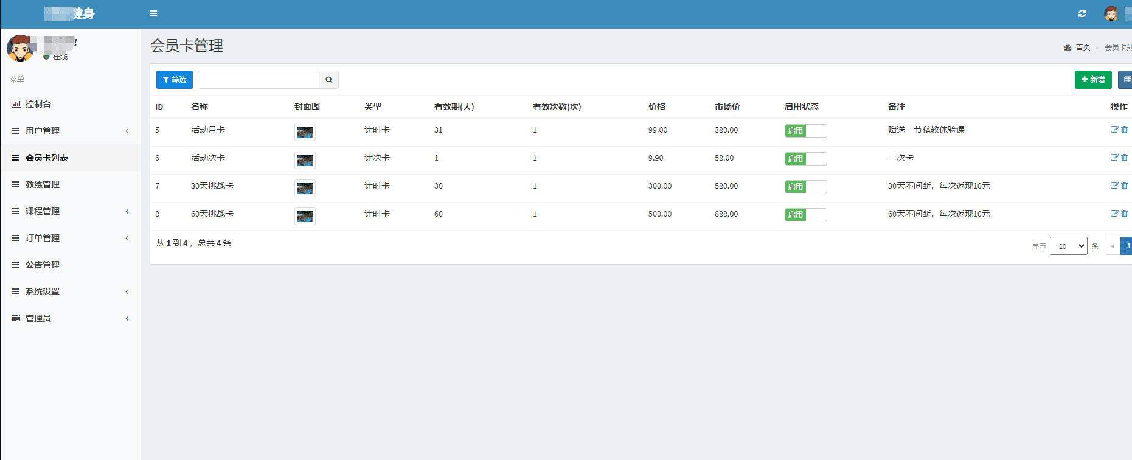
Task: Click the refresh icon in the top bar
Action: point(1082,13)
